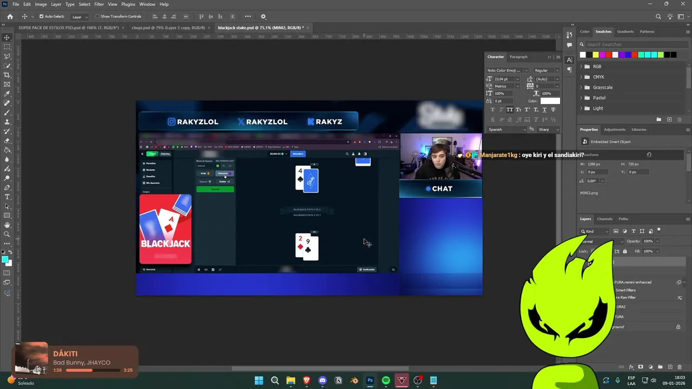Screen dimensions: 692x389
Task: Delete swatch using the trash icon
Action: click(x=680, y=119)
